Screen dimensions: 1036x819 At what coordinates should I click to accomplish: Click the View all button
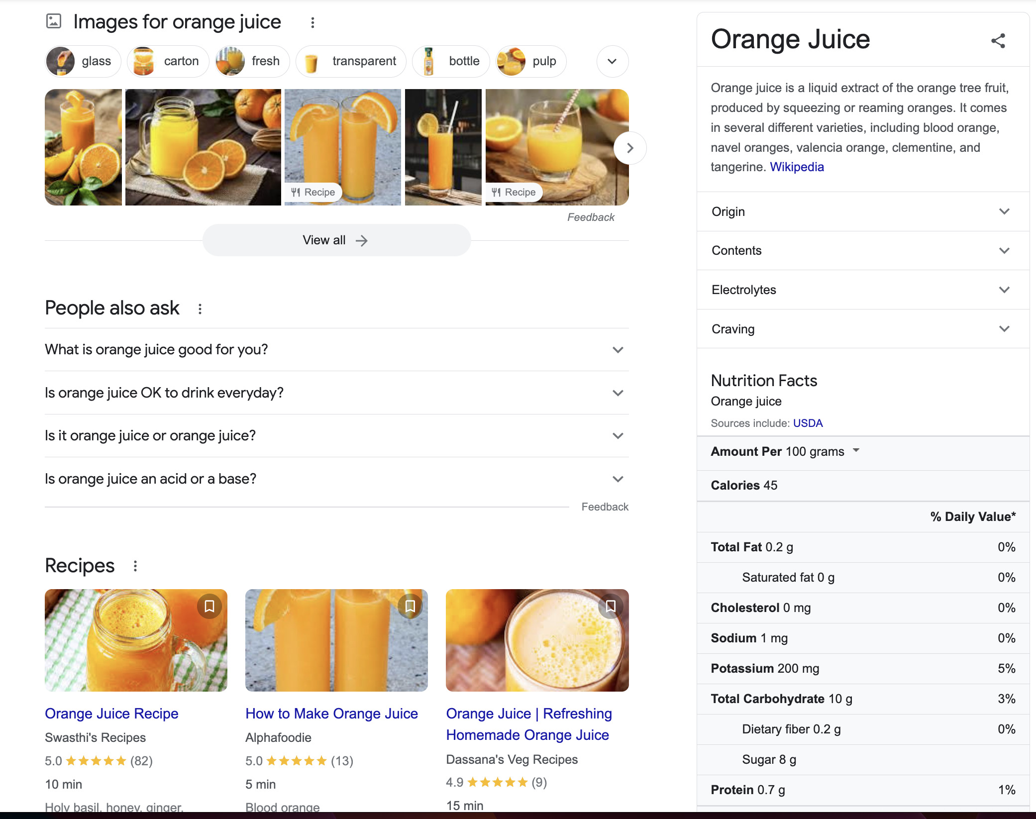coord(336,240)
